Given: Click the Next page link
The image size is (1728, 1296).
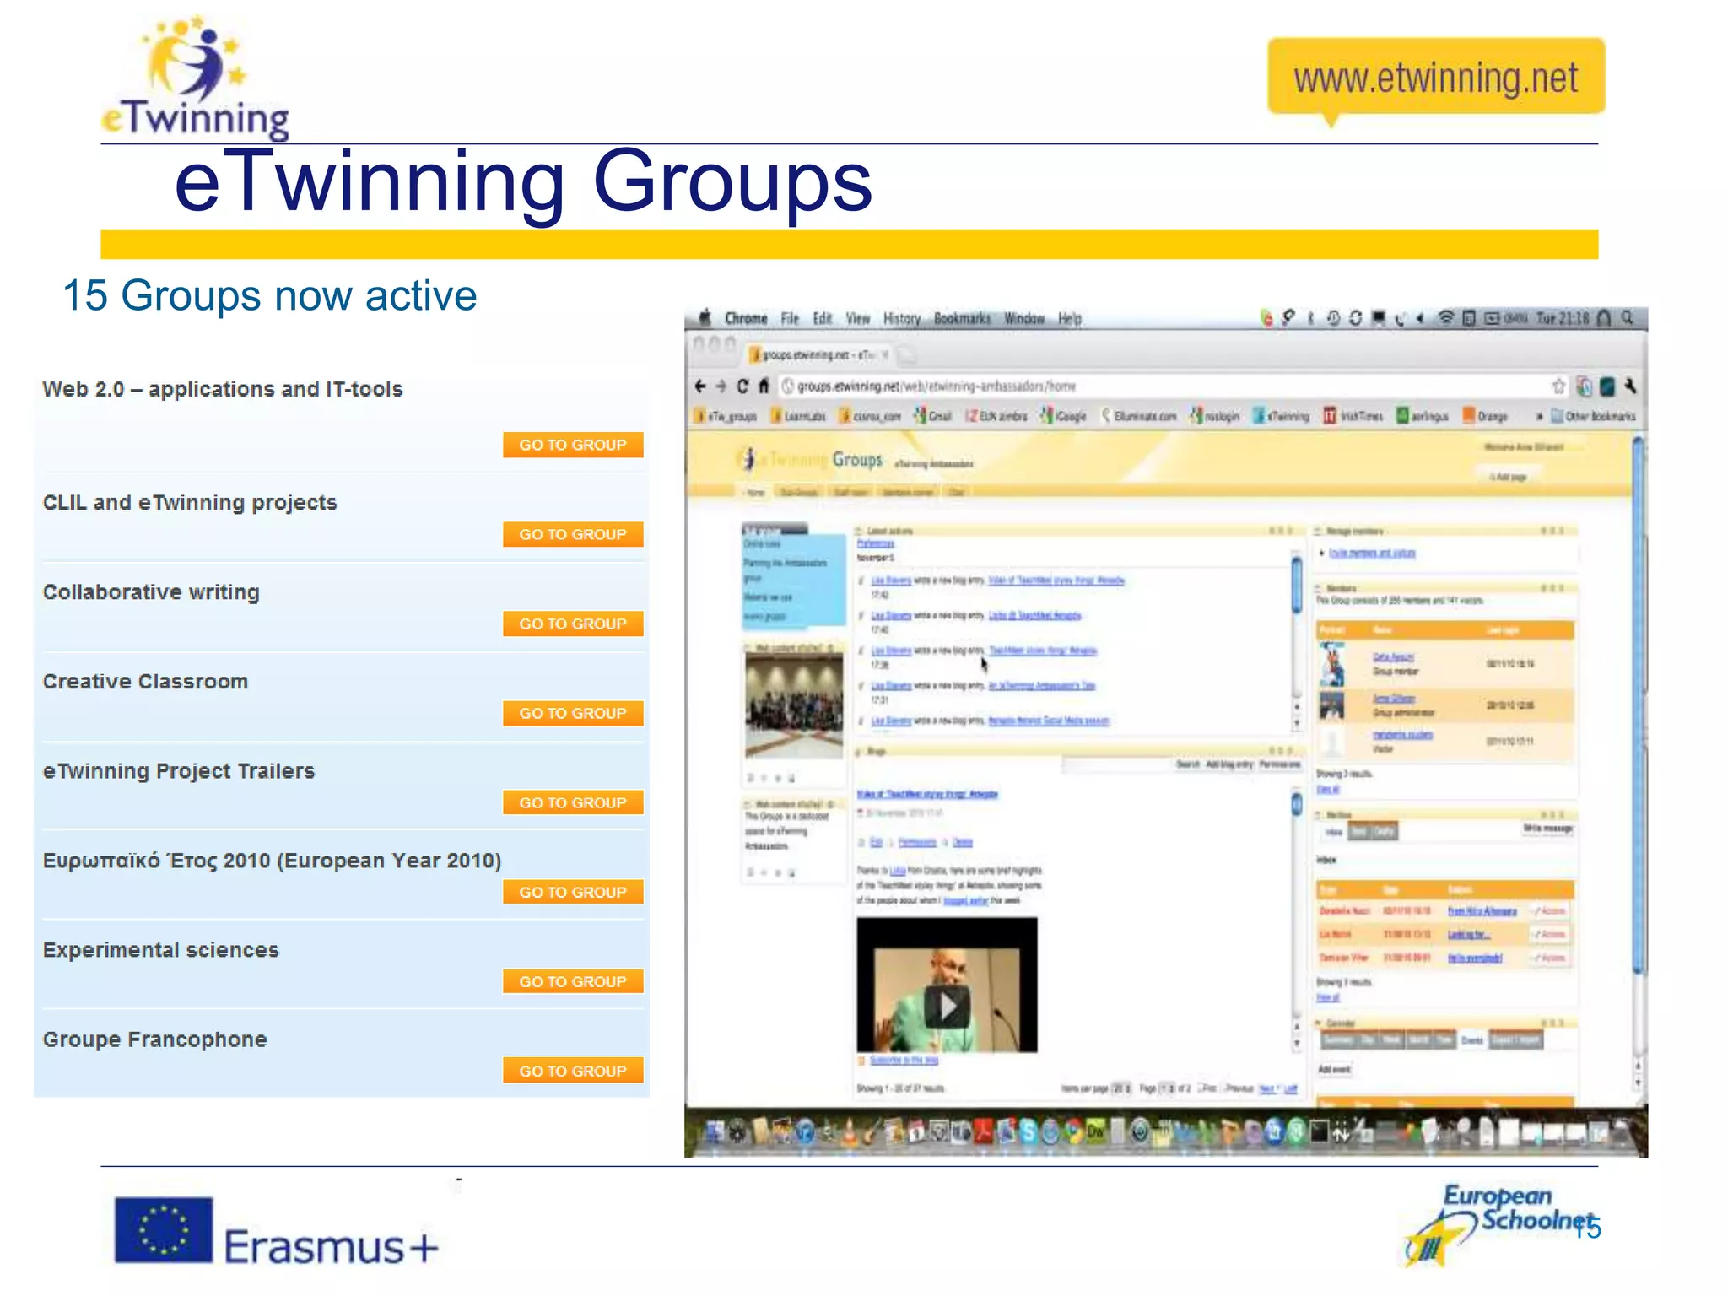Looking at the screenshot, I should click(1266, 1088).
